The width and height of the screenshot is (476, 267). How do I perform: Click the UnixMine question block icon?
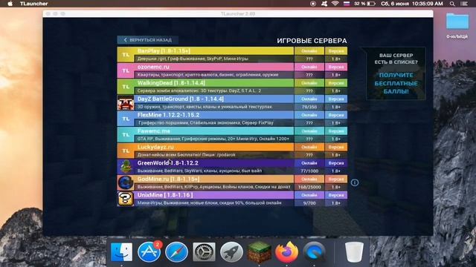pos(126,199)
